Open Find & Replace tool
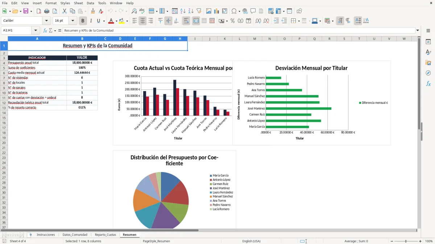This screenshot has width=435, height=244. (x=134, y=11)
